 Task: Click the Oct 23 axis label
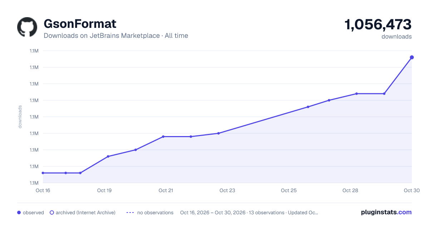[x=227, y=190]
